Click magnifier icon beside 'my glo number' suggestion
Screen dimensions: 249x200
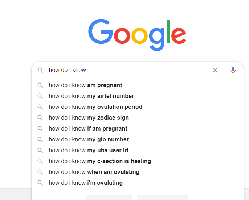pyautogui.click(x=40, y=140)
